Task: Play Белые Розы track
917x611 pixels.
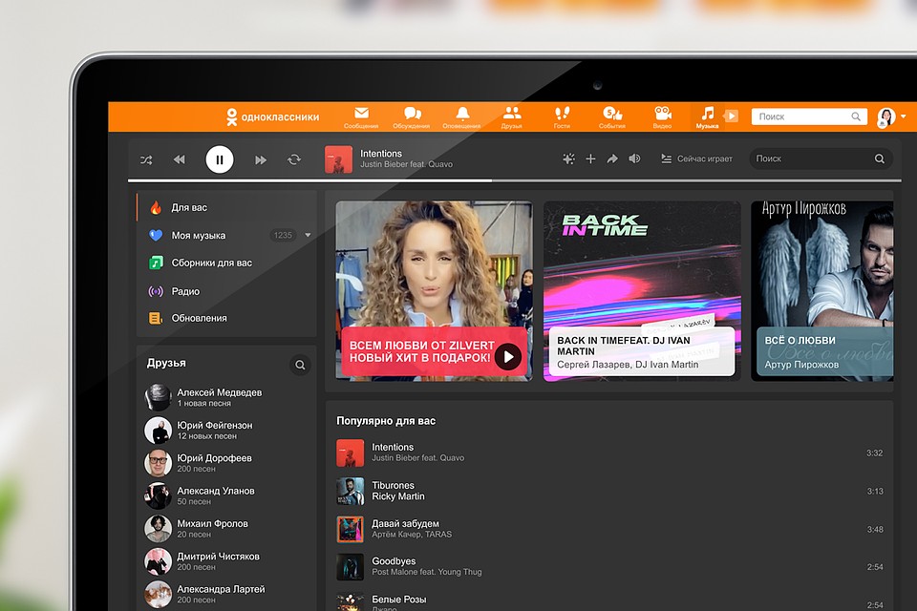Action: [x=610, y=602]
